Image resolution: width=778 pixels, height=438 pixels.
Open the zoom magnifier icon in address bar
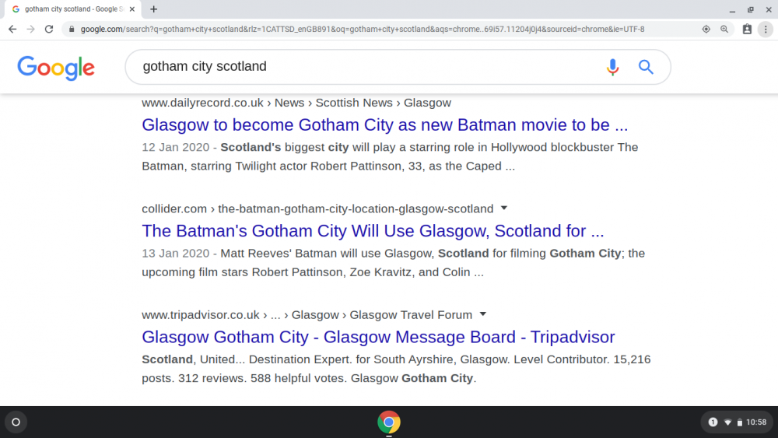click(724, 30)
